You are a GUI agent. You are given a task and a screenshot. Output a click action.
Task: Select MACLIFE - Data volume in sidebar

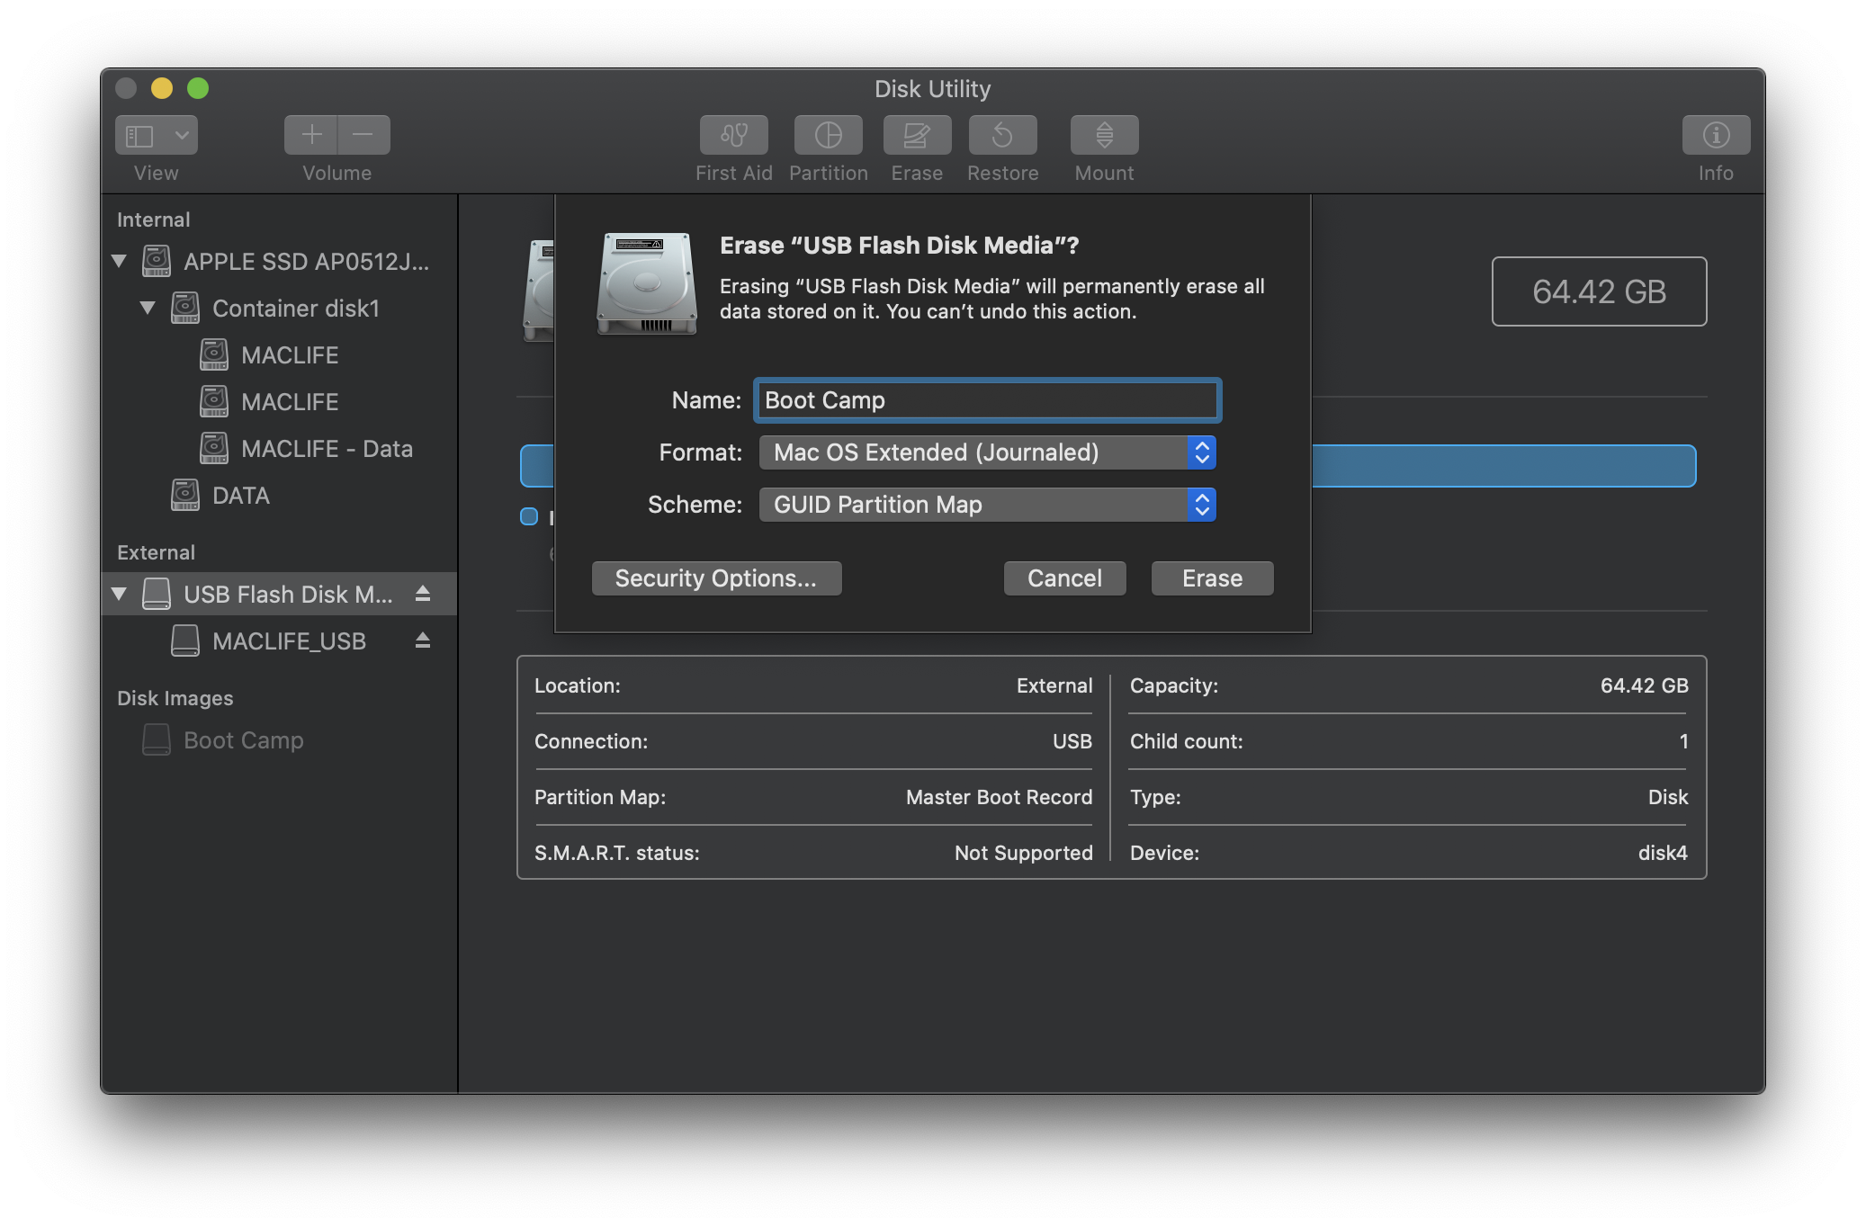pos(326,449)
